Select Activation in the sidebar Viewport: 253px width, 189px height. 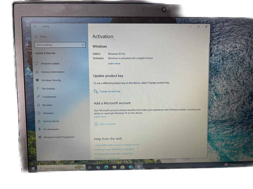coord(48,113)
